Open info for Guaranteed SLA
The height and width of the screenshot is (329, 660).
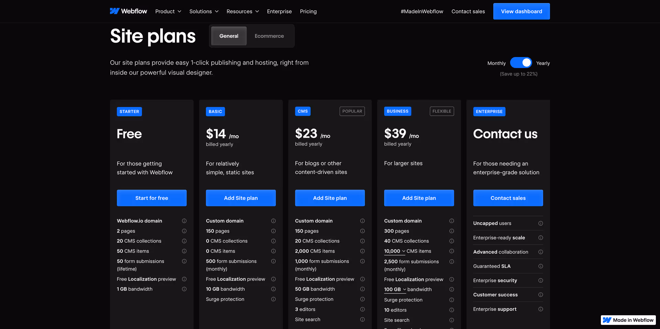[x=541, y=266]
